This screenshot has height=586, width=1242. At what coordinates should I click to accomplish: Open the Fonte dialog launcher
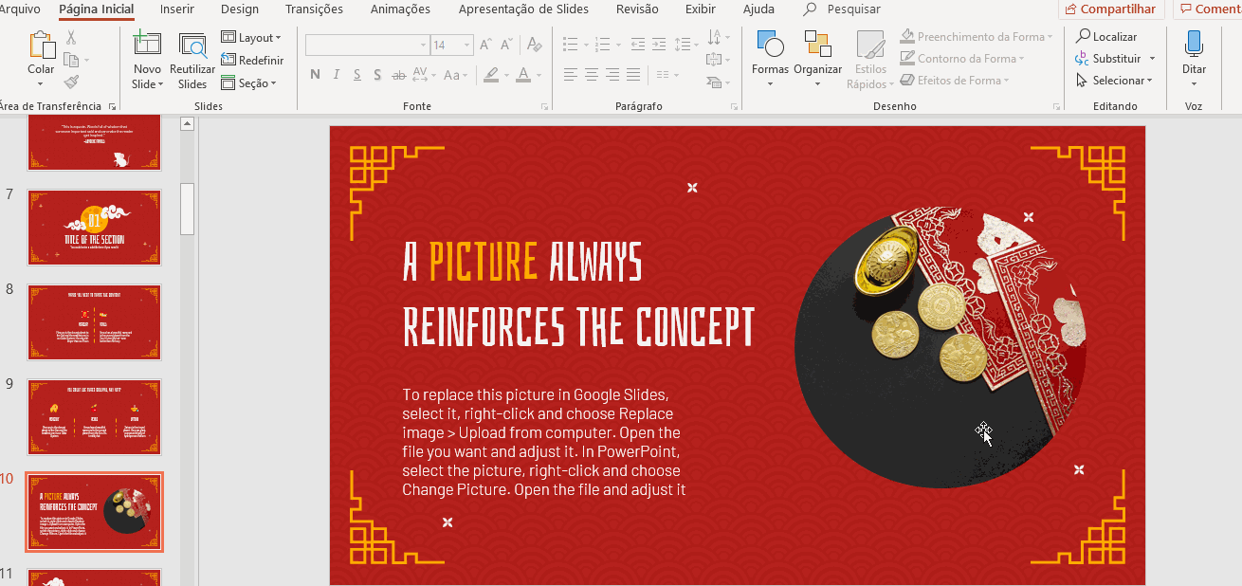click(544, 107)
